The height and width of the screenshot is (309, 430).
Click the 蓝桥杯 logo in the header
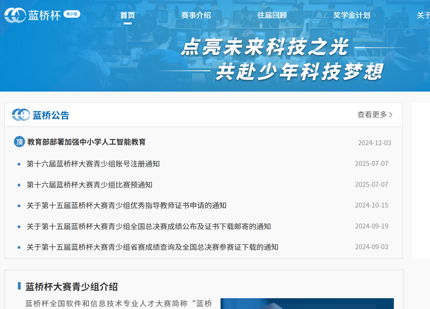[32, 15]
